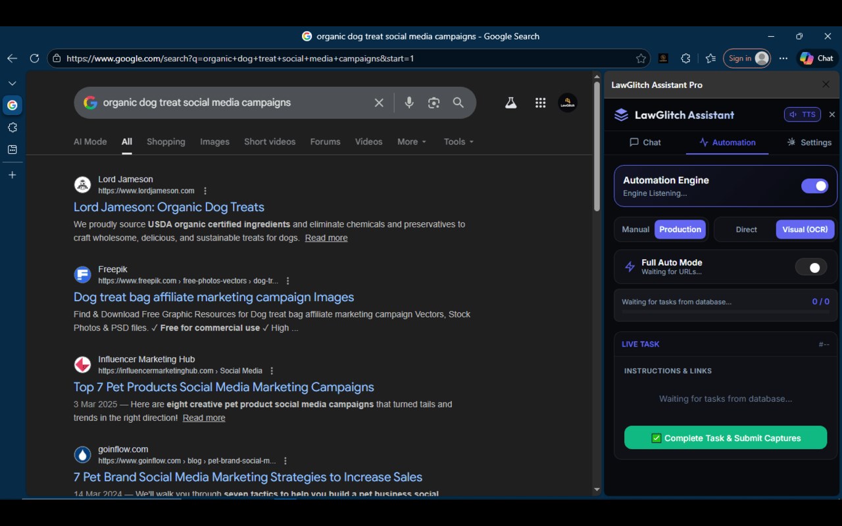The image size is (842, 526).
Task: Switch the engine to Manual mode
Action: (635, 229)
